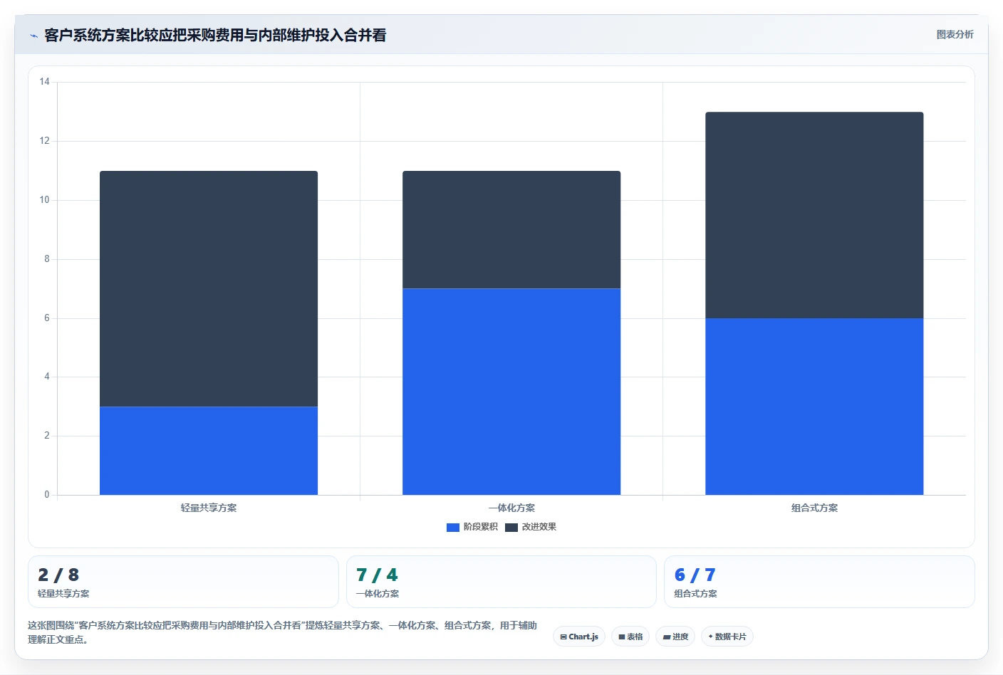1003x675 pixels.
Task: Click the Chart.js tag chip
Action: 579,637
